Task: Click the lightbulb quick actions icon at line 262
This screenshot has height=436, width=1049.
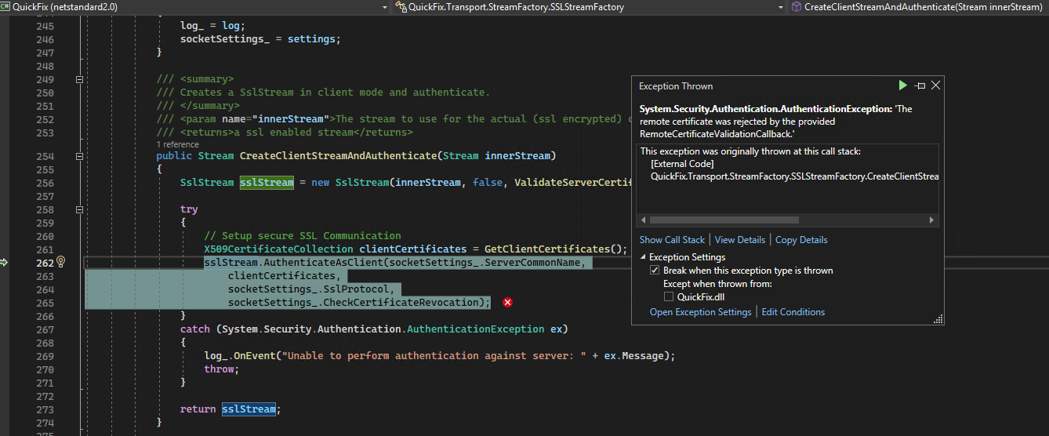Action: [61, 262]
